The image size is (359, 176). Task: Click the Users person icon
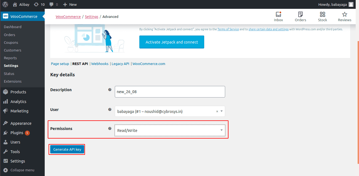tap(6, 142)
